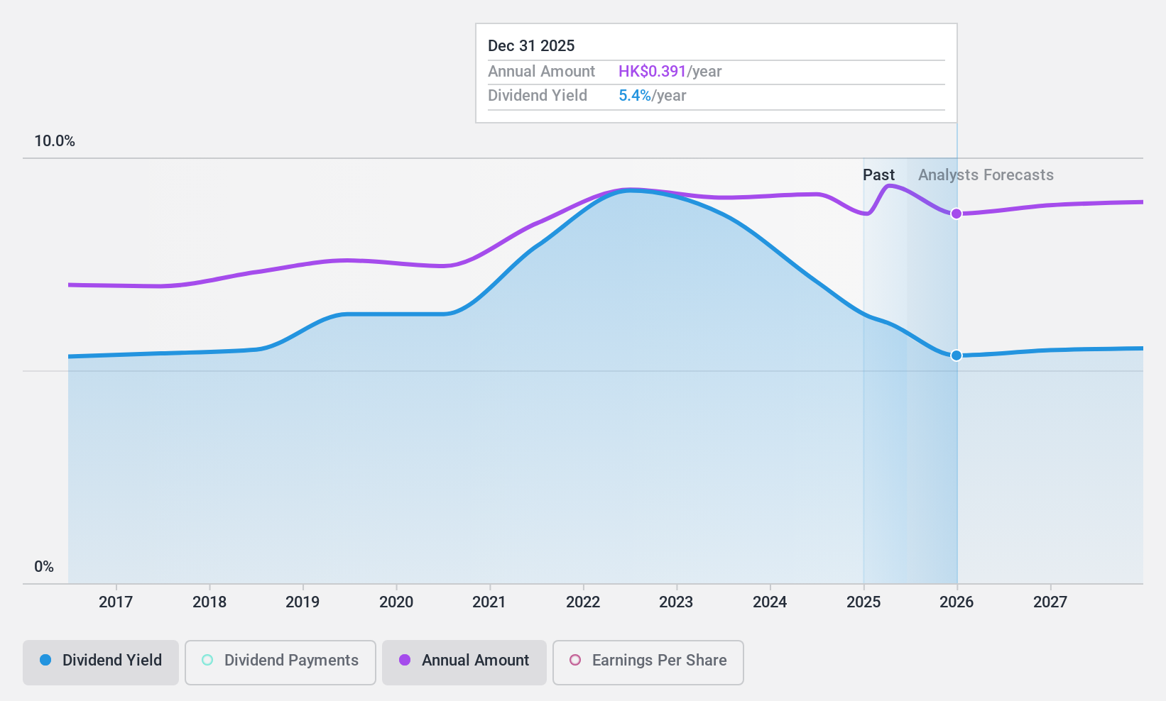The height and width of the screenshot is (701, 1166).
Task: Toggle the Dividend Yield series
Action: pyautogui.click(x=101, y=663)
